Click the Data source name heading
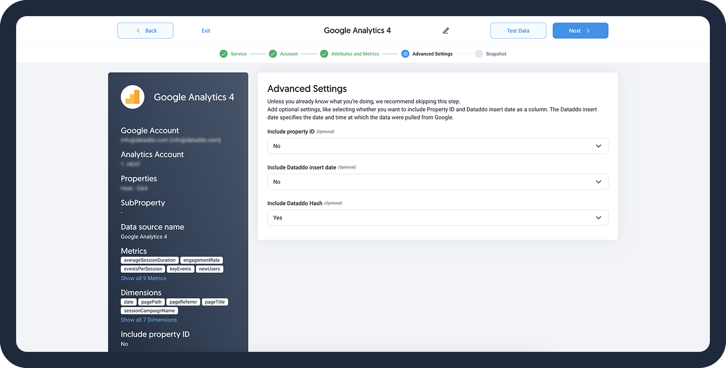 153,227
